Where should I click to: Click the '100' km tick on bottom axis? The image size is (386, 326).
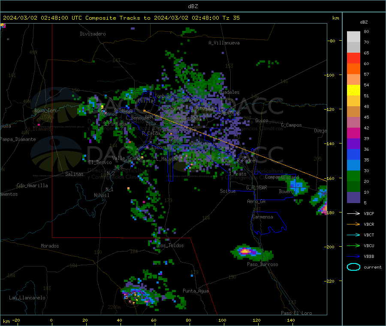click(x=222, y=320)
